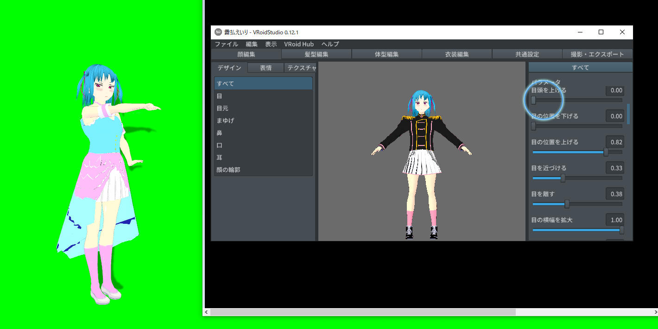Click the 目を離す value field 0.38
The width and height of the screenshot is (658, 329).
614,194
